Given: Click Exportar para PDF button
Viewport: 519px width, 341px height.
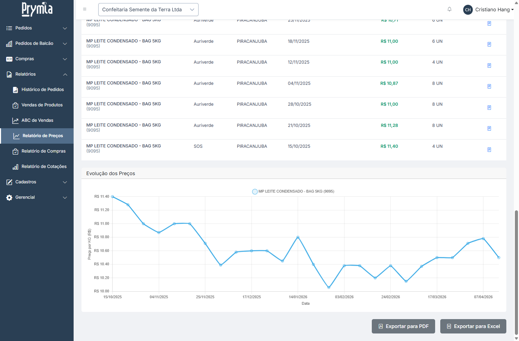Looking at the screenshot, I should (x=403, y=326).
